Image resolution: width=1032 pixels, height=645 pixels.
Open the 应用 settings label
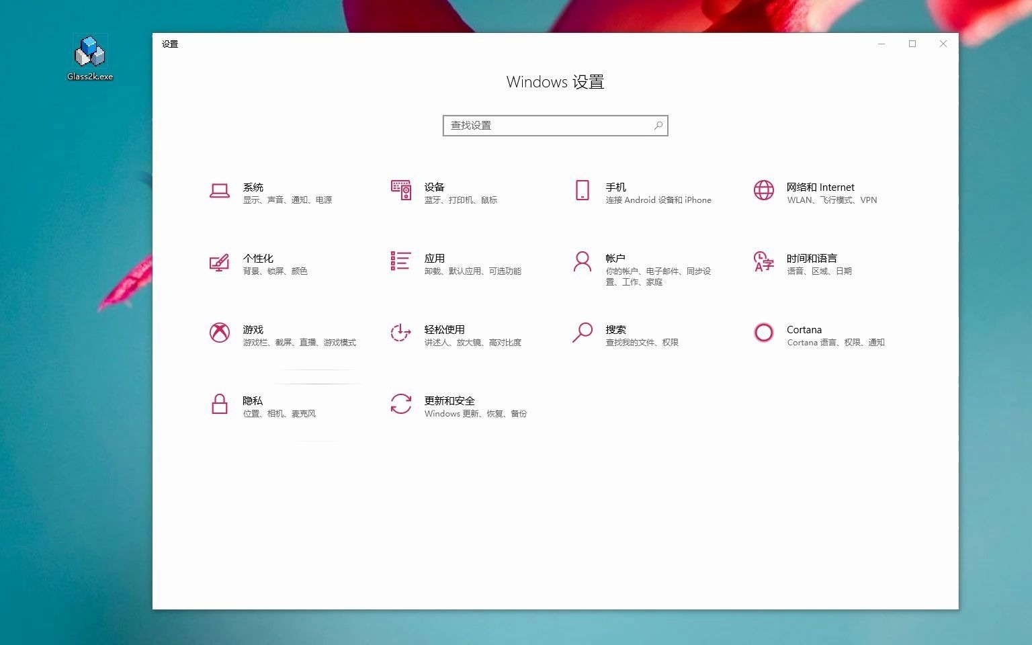435,259
